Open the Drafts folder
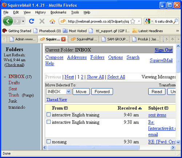Image resolution: width=182 pixels, height=158 pixels. [14, 83]
